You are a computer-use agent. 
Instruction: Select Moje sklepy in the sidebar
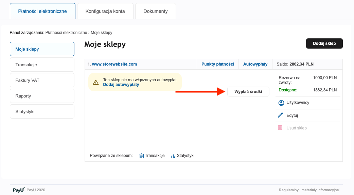tap(42, 49)
